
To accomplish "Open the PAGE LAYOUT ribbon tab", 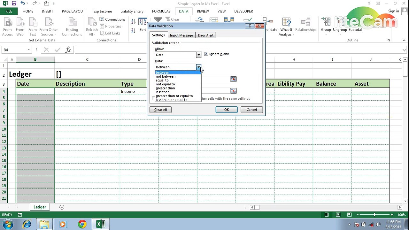I will 73,11.
